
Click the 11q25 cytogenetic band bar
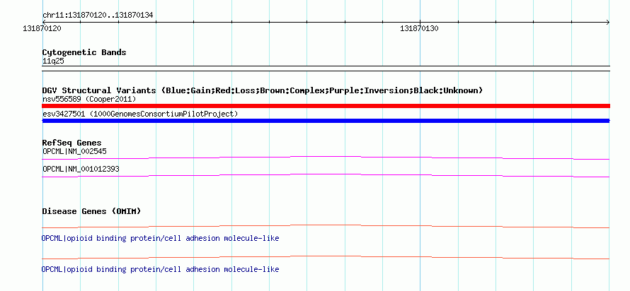(326, 69)
